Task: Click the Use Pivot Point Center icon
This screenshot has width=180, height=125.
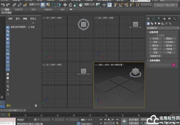Action: 98,5
